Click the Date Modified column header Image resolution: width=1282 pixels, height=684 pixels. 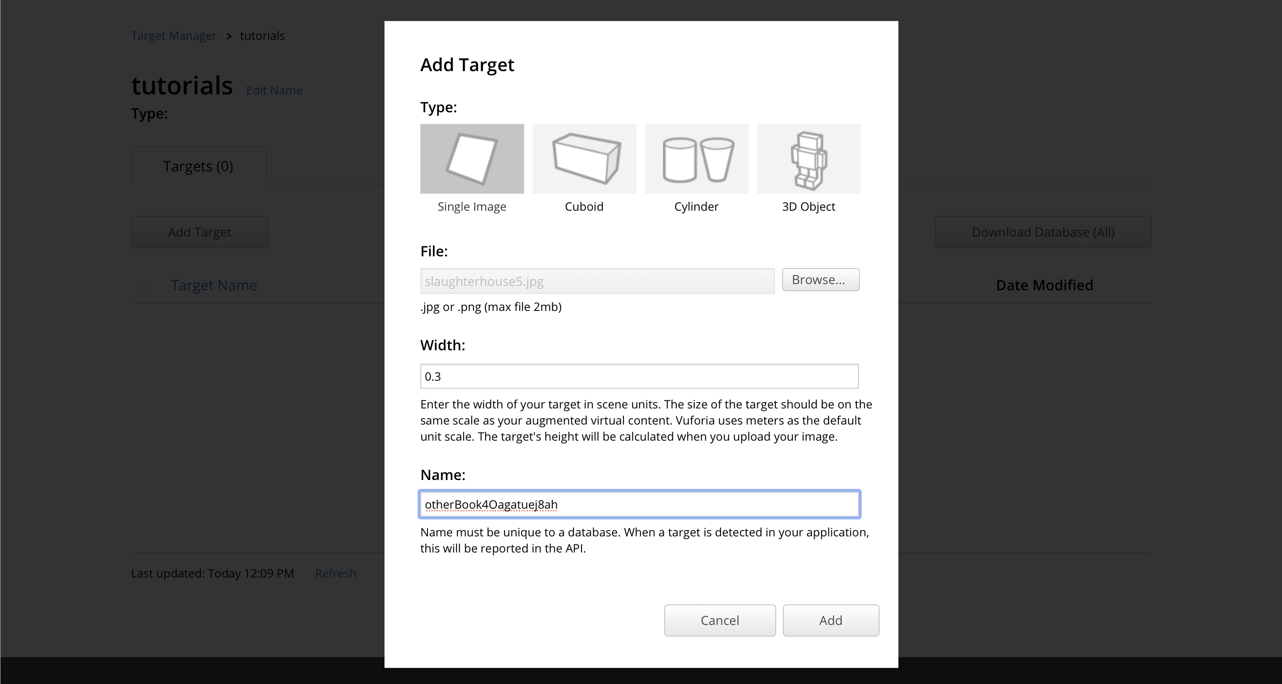pos(1044,285)
